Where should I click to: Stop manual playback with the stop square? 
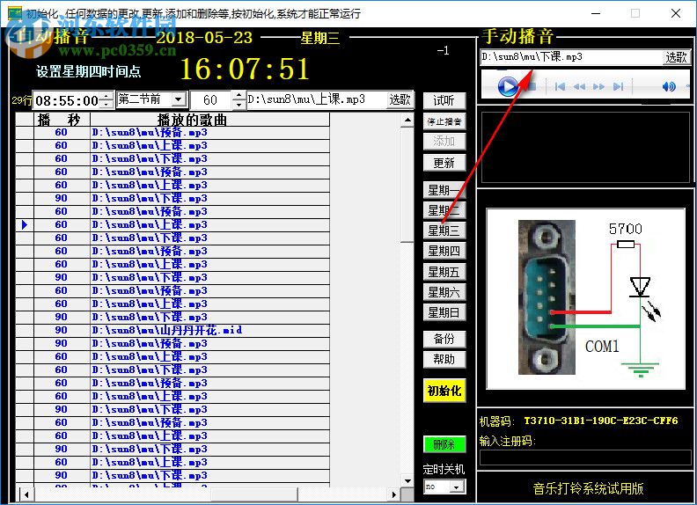tap(532, 86)
